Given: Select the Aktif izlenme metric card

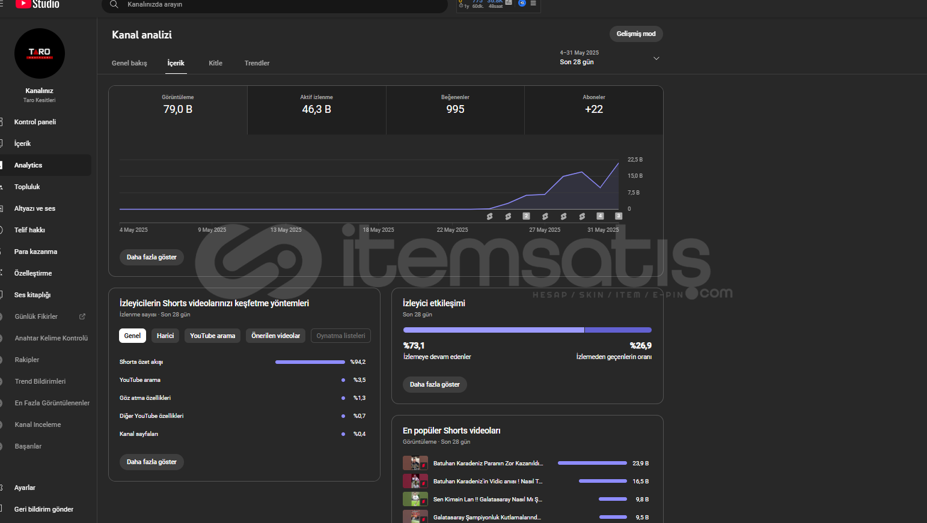Looking at the screenshot, I should [x=317, y=110].
